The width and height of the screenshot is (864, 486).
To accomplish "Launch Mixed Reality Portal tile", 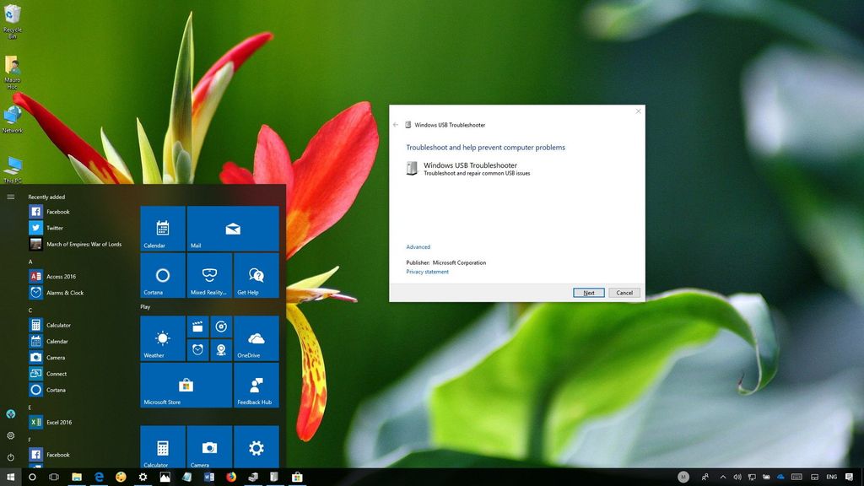I will click(208, 275).
